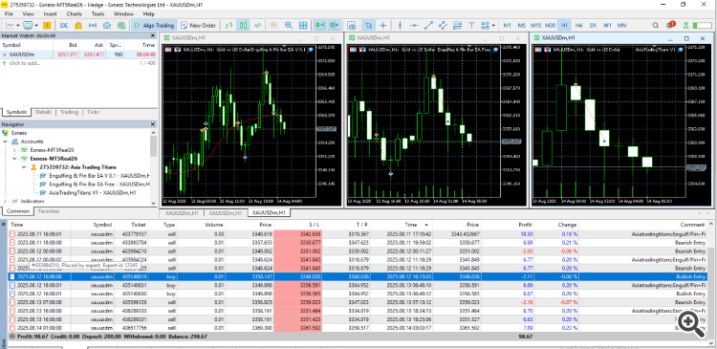Collapse the Accounts tree node
Viewport: 717px width, 349px height.
pos(6,142)
